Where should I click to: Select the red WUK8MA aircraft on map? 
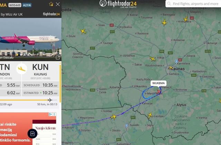tap(159, 92)
